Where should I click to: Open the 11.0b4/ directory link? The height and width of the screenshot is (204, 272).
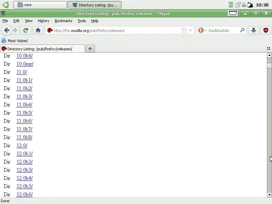coord(24,105)
